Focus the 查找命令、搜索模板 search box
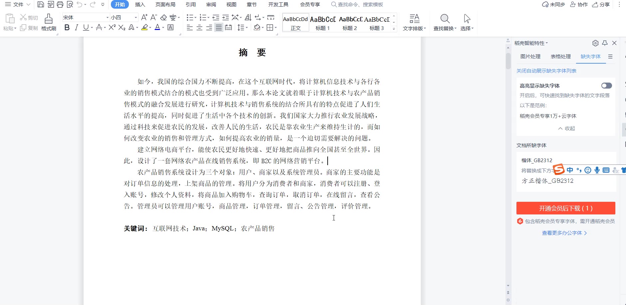 [x=357, y=4]
